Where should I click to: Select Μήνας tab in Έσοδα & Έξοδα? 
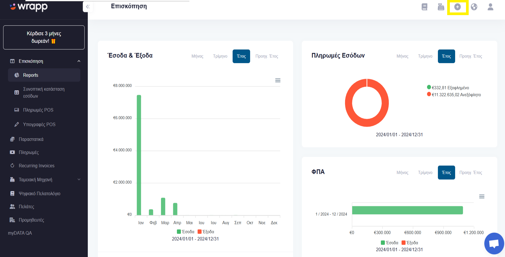(197, 56)
